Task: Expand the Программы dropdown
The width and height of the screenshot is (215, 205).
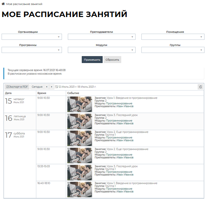Action: tap(32, 50)
